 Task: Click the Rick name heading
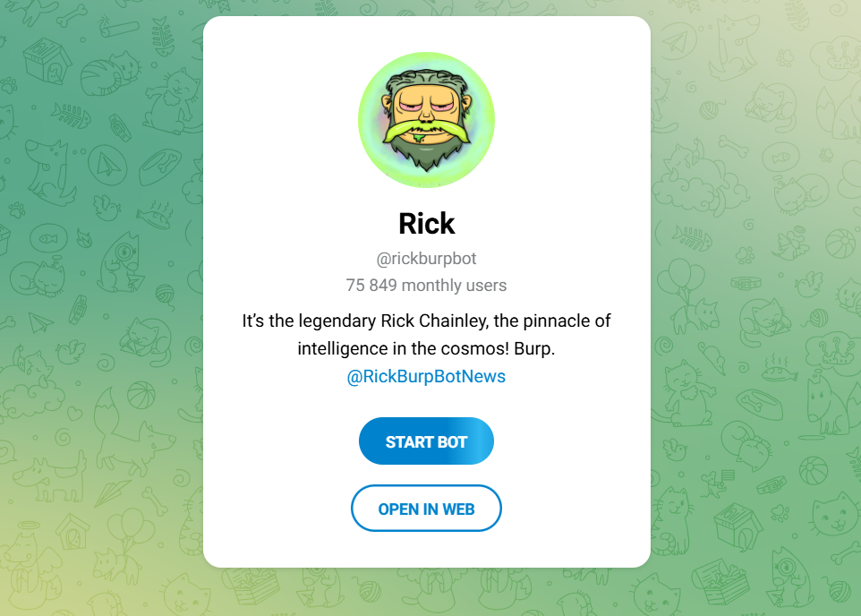(427, 224)
